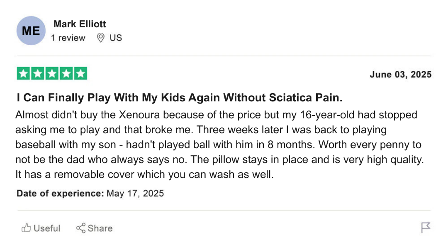Click the first green rating star
This screenshot has height=245, width=448.
click(24, 74)
